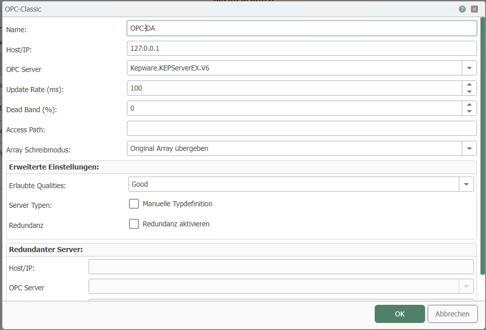
Task: Increment the Dead Band value
Action: click(469, 105)
